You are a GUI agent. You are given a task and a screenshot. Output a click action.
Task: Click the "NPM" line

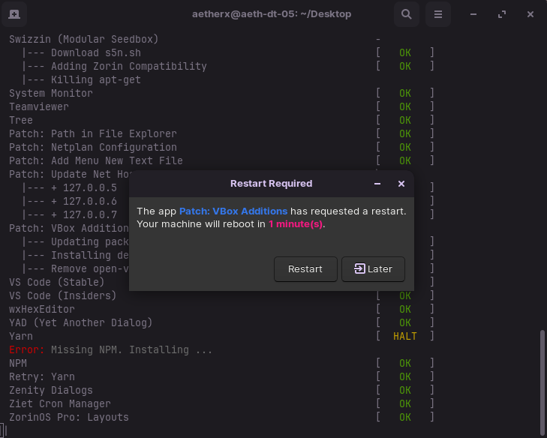tap(18, 363)
